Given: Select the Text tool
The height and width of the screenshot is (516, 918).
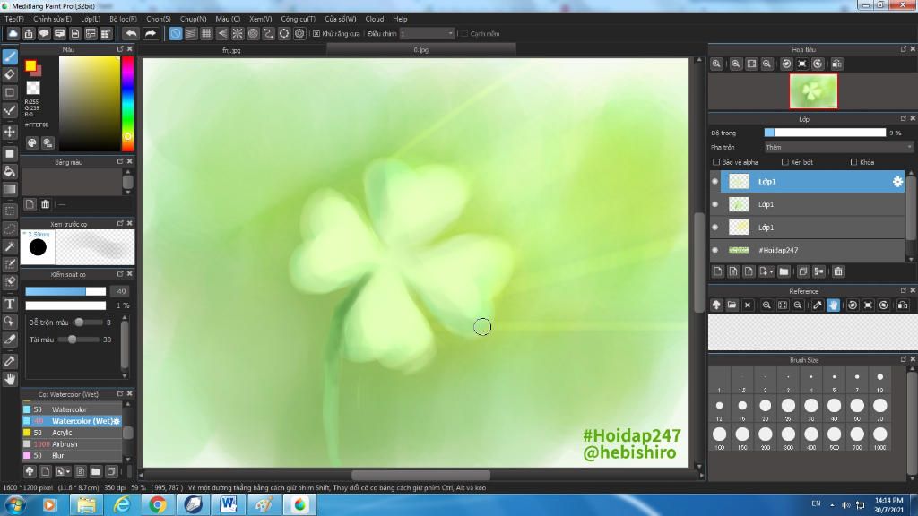Looking at the screenshot, I should (x=10, y=304).
